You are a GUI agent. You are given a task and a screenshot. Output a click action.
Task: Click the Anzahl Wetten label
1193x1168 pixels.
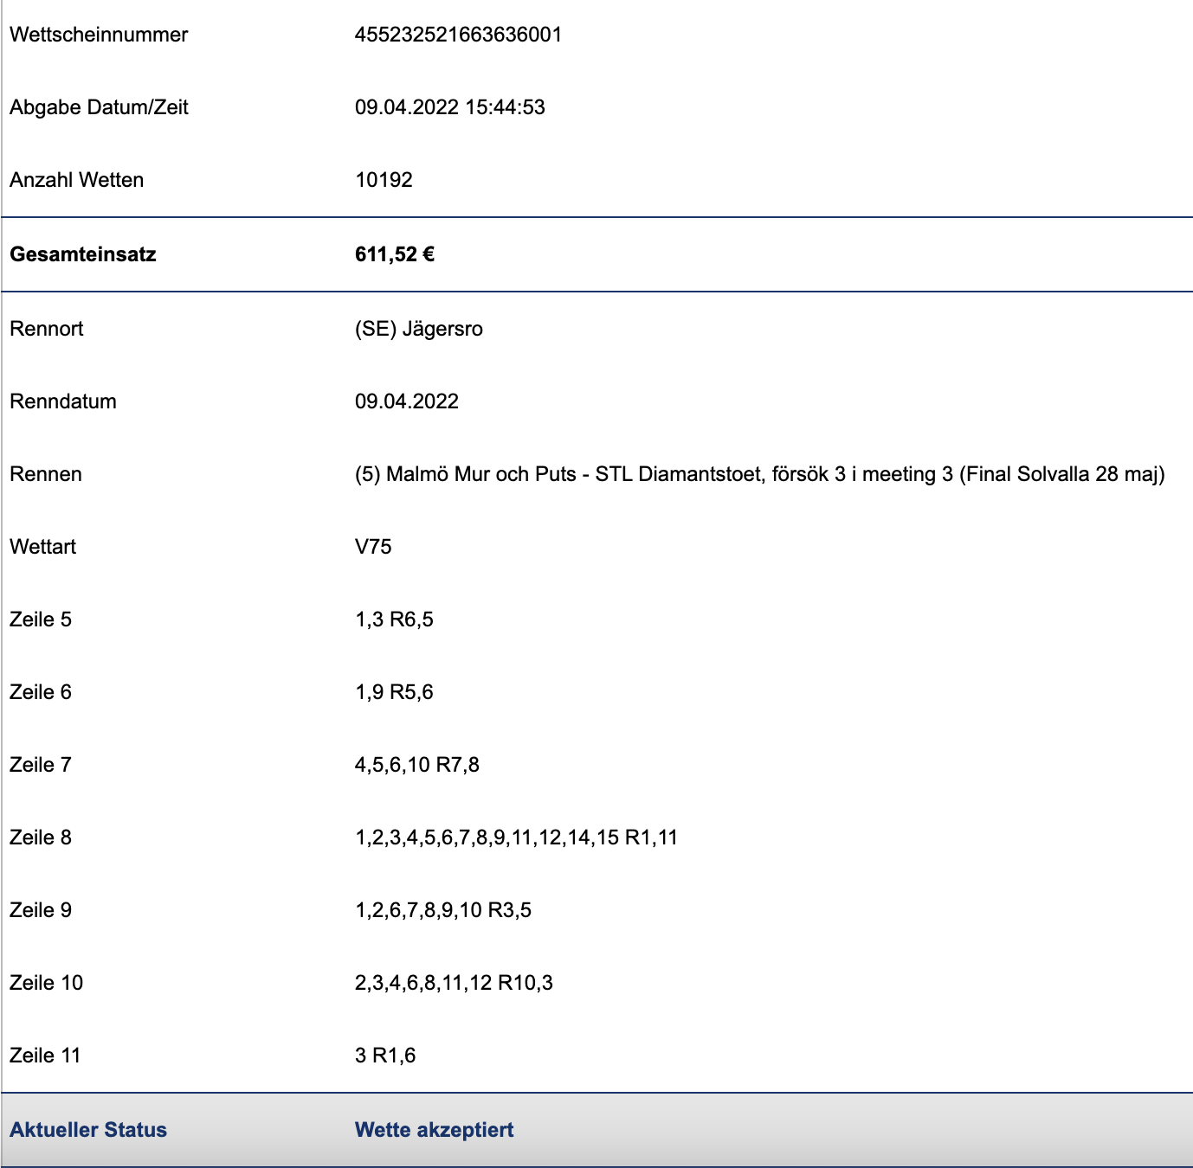coord(76,180)
